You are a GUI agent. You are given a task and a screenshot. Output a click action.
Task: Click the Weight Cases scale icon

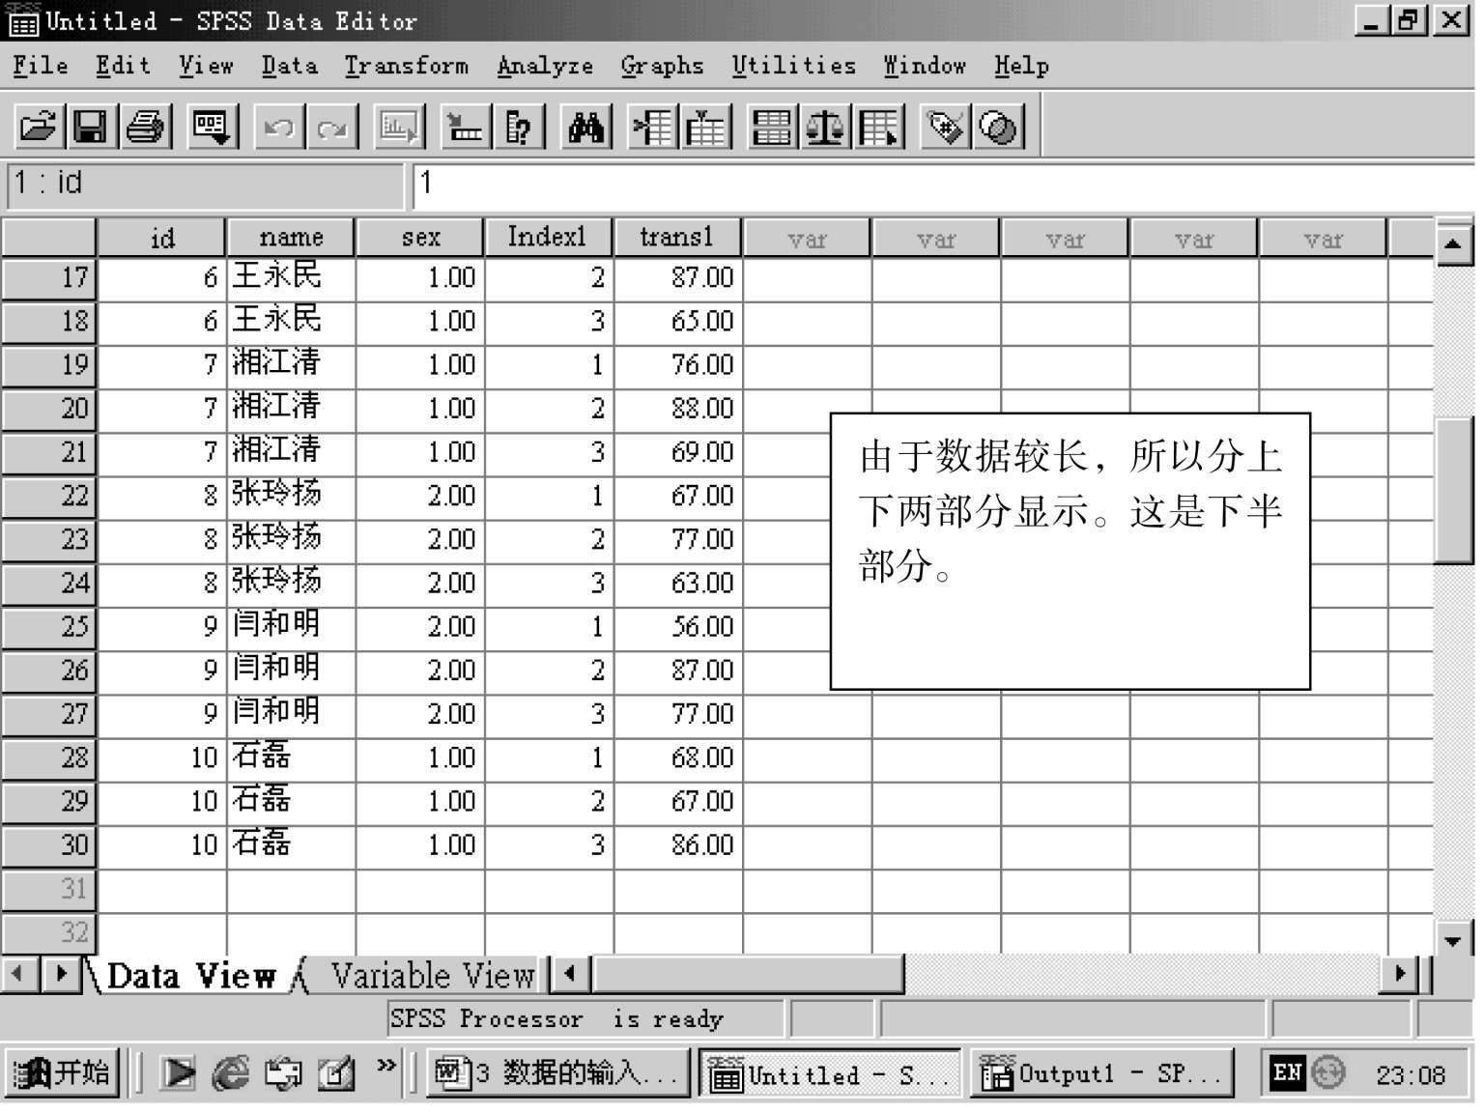coord(825,127)
